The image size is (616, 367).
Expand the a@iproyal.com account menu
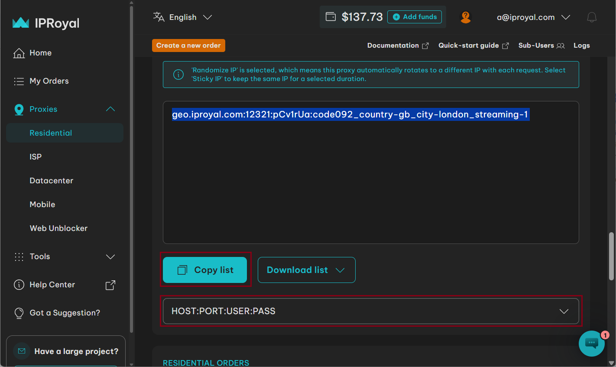pyautogui.click(x=533, y=17)
